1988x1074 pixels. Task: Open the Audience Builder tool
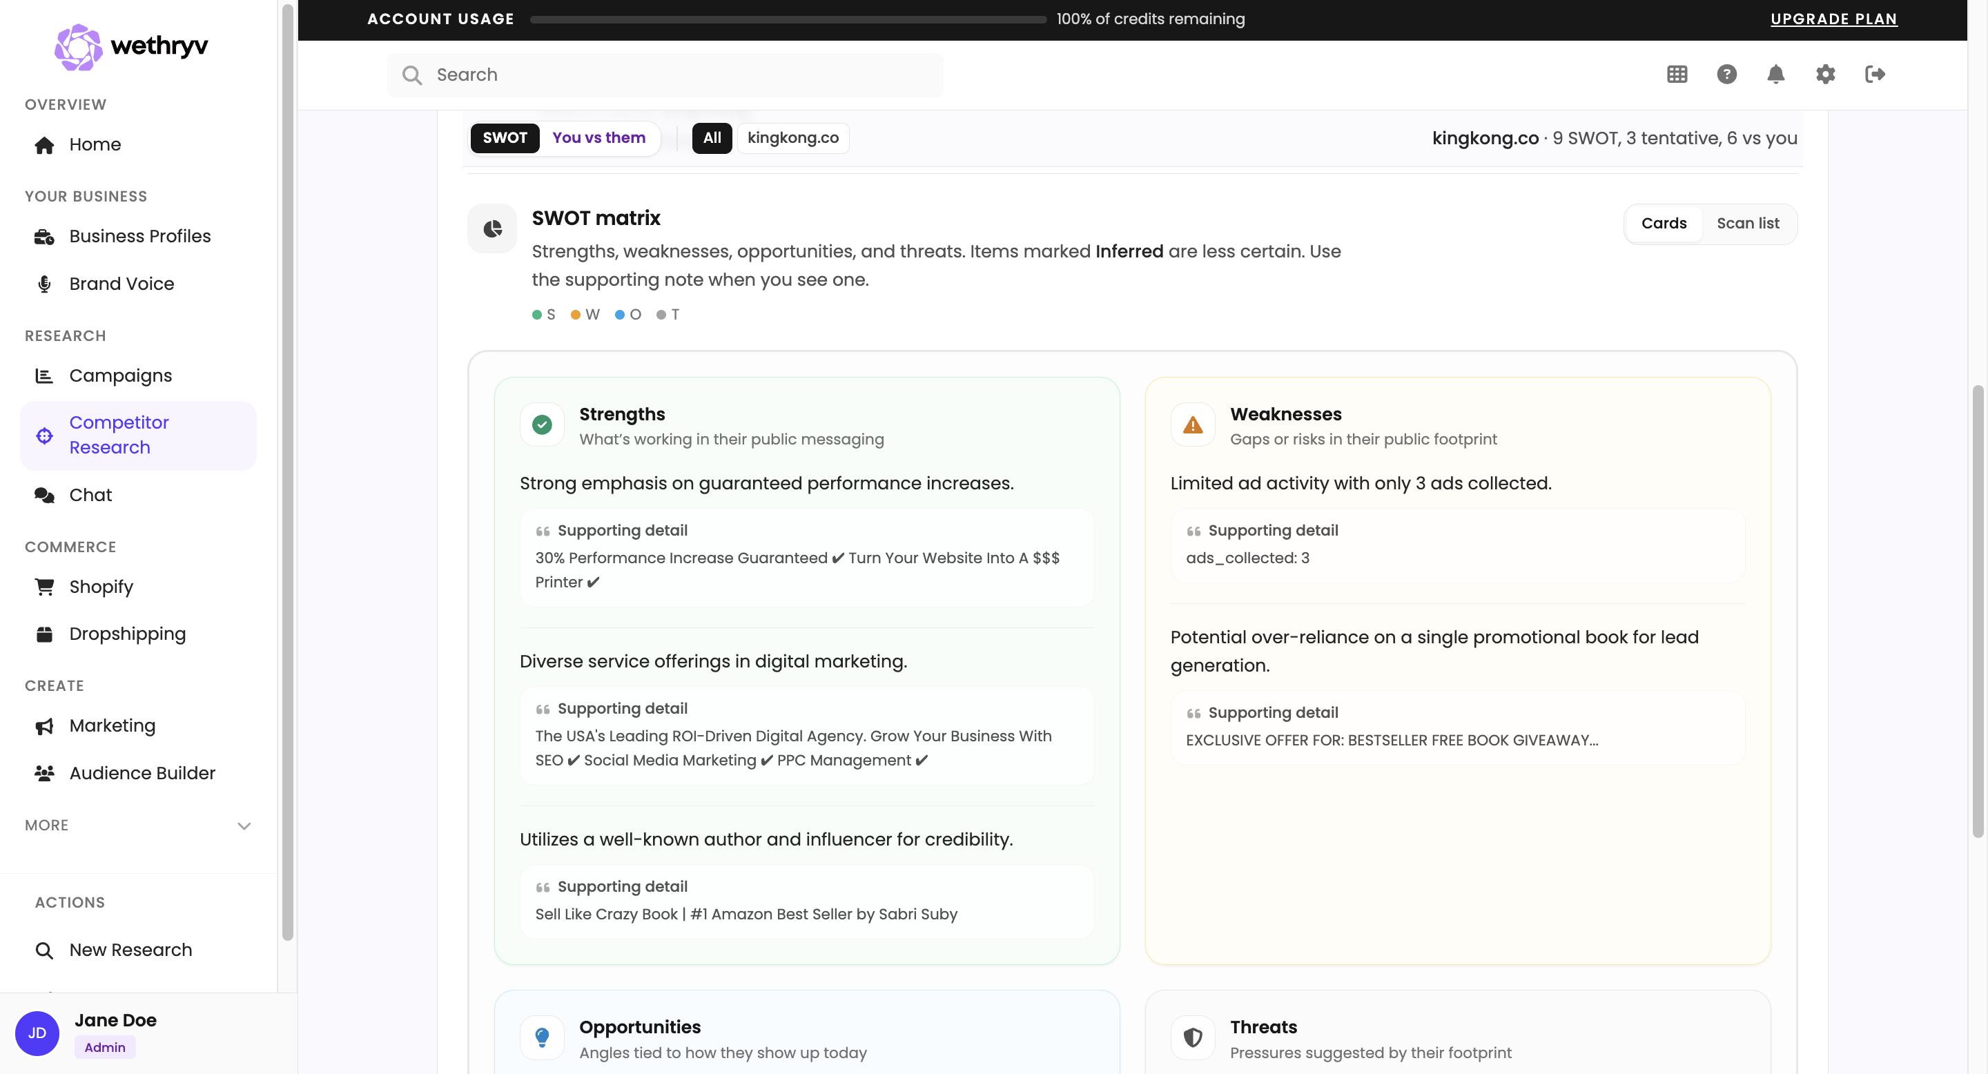142,772
